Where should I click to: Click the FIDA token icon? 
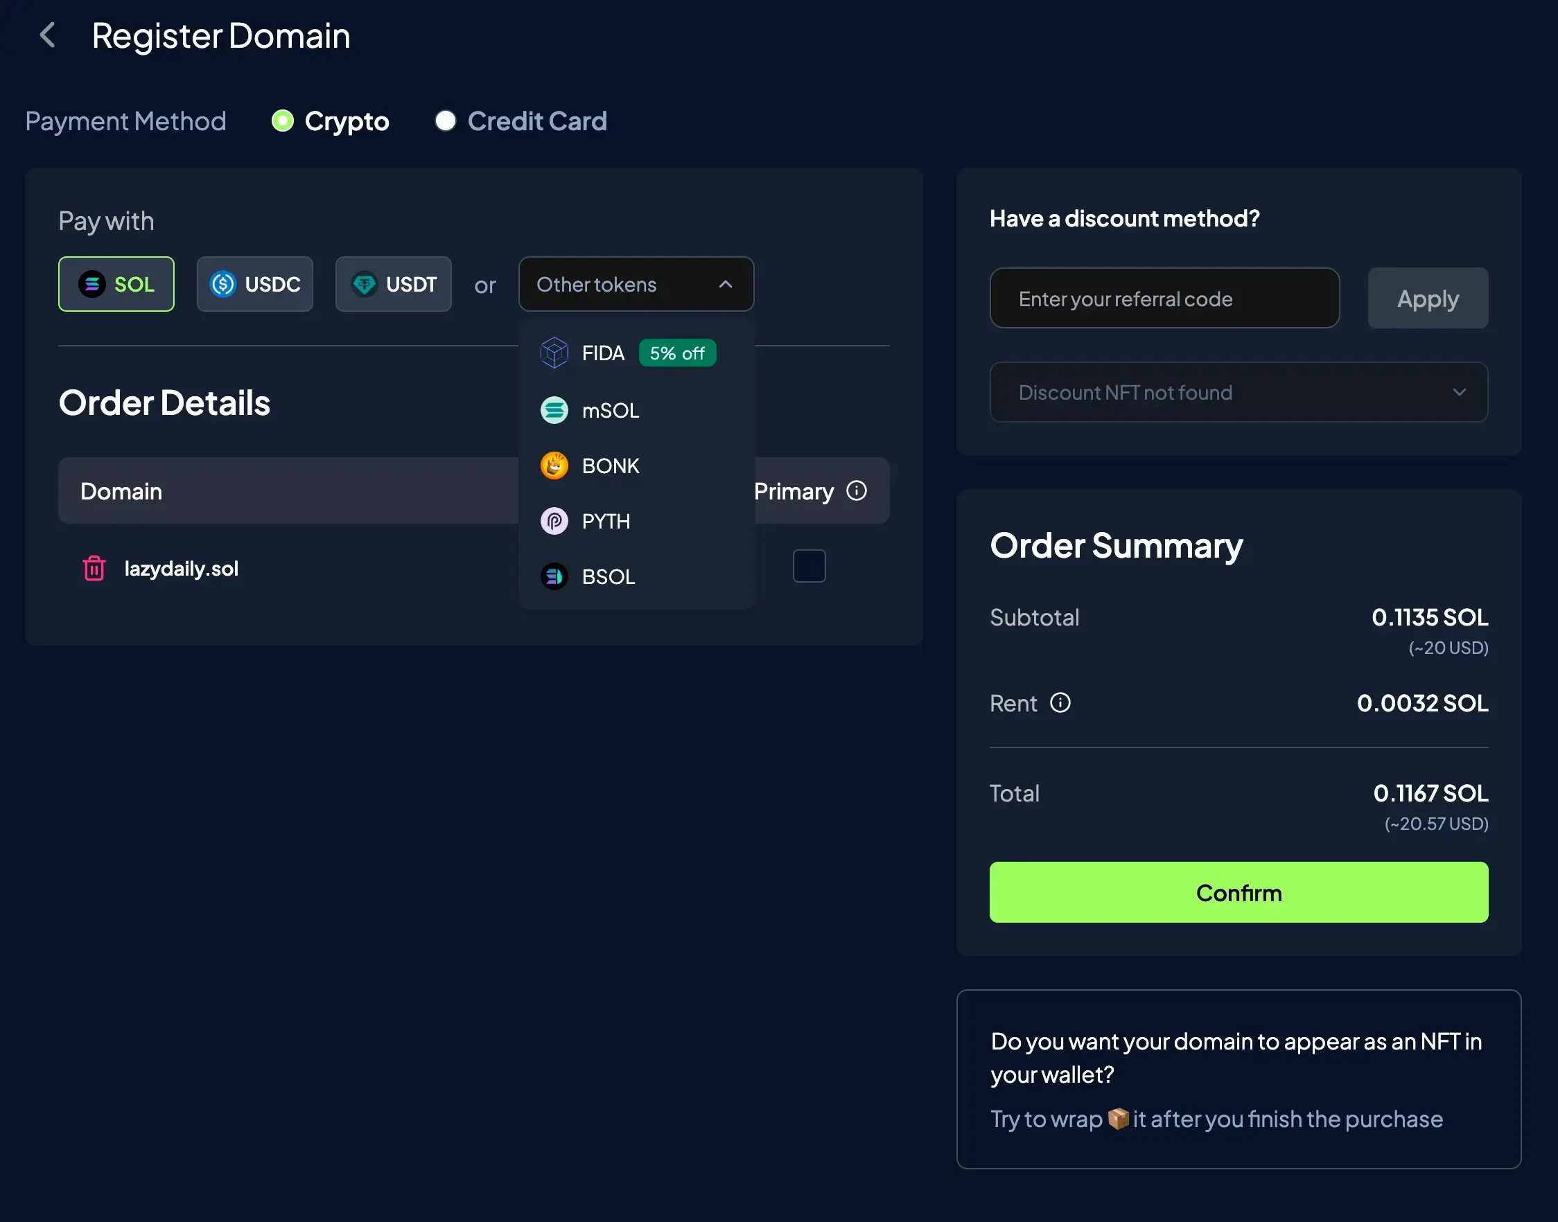pos(554,353)
